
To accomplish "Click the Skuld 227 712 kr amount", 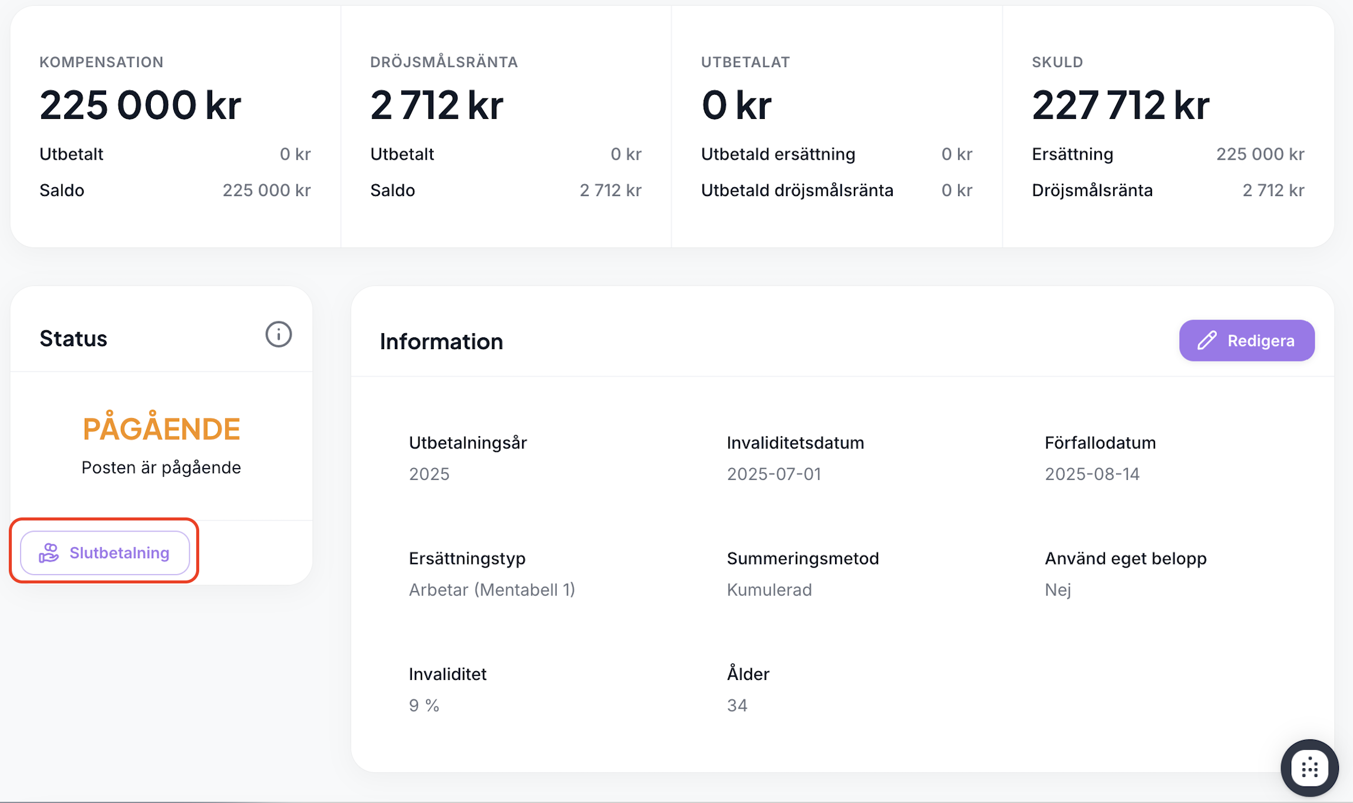I will (1120, 105).
